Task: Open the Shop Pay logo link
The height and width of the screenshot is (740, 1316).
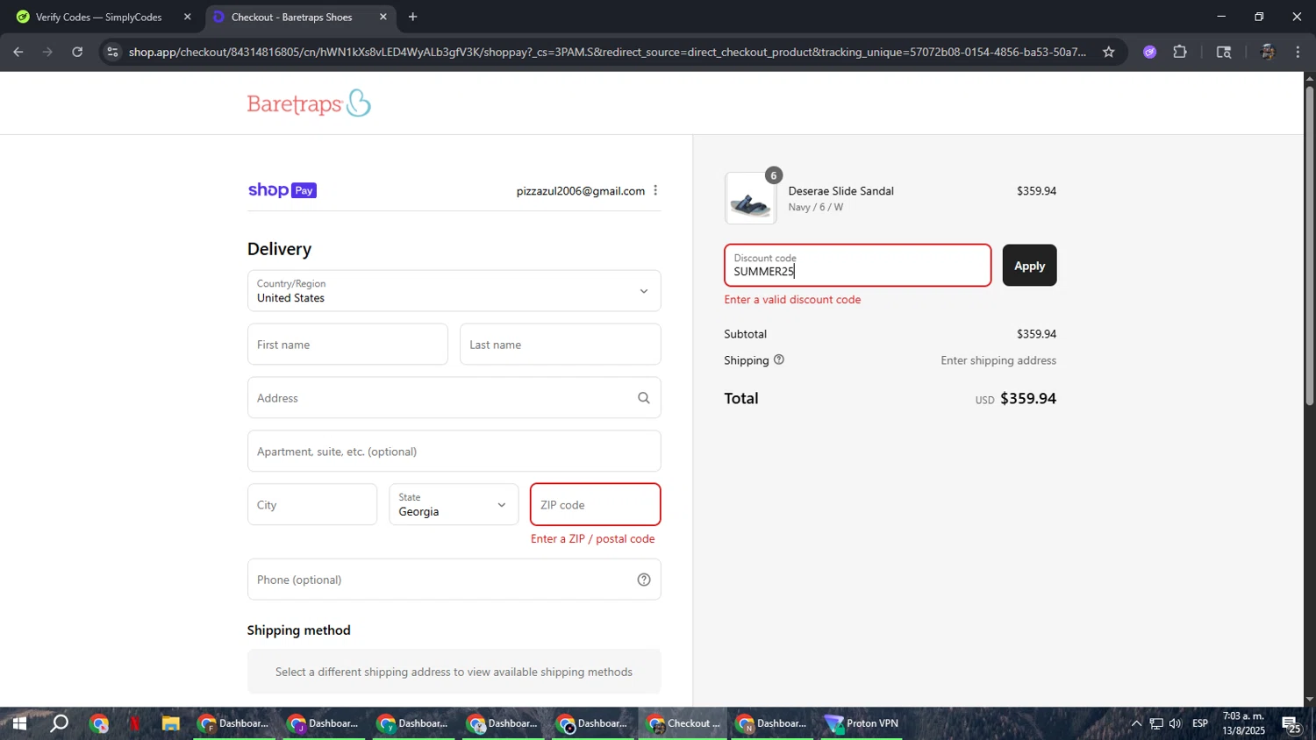Action: coord(282,190)
